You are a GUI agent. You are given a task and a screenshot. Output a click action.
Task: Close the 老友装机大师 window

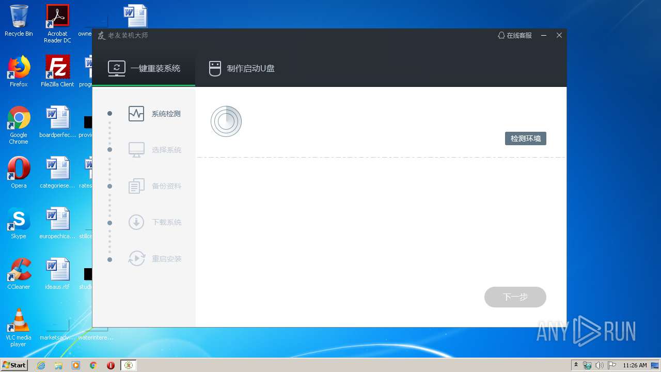[x=559, y=36]
